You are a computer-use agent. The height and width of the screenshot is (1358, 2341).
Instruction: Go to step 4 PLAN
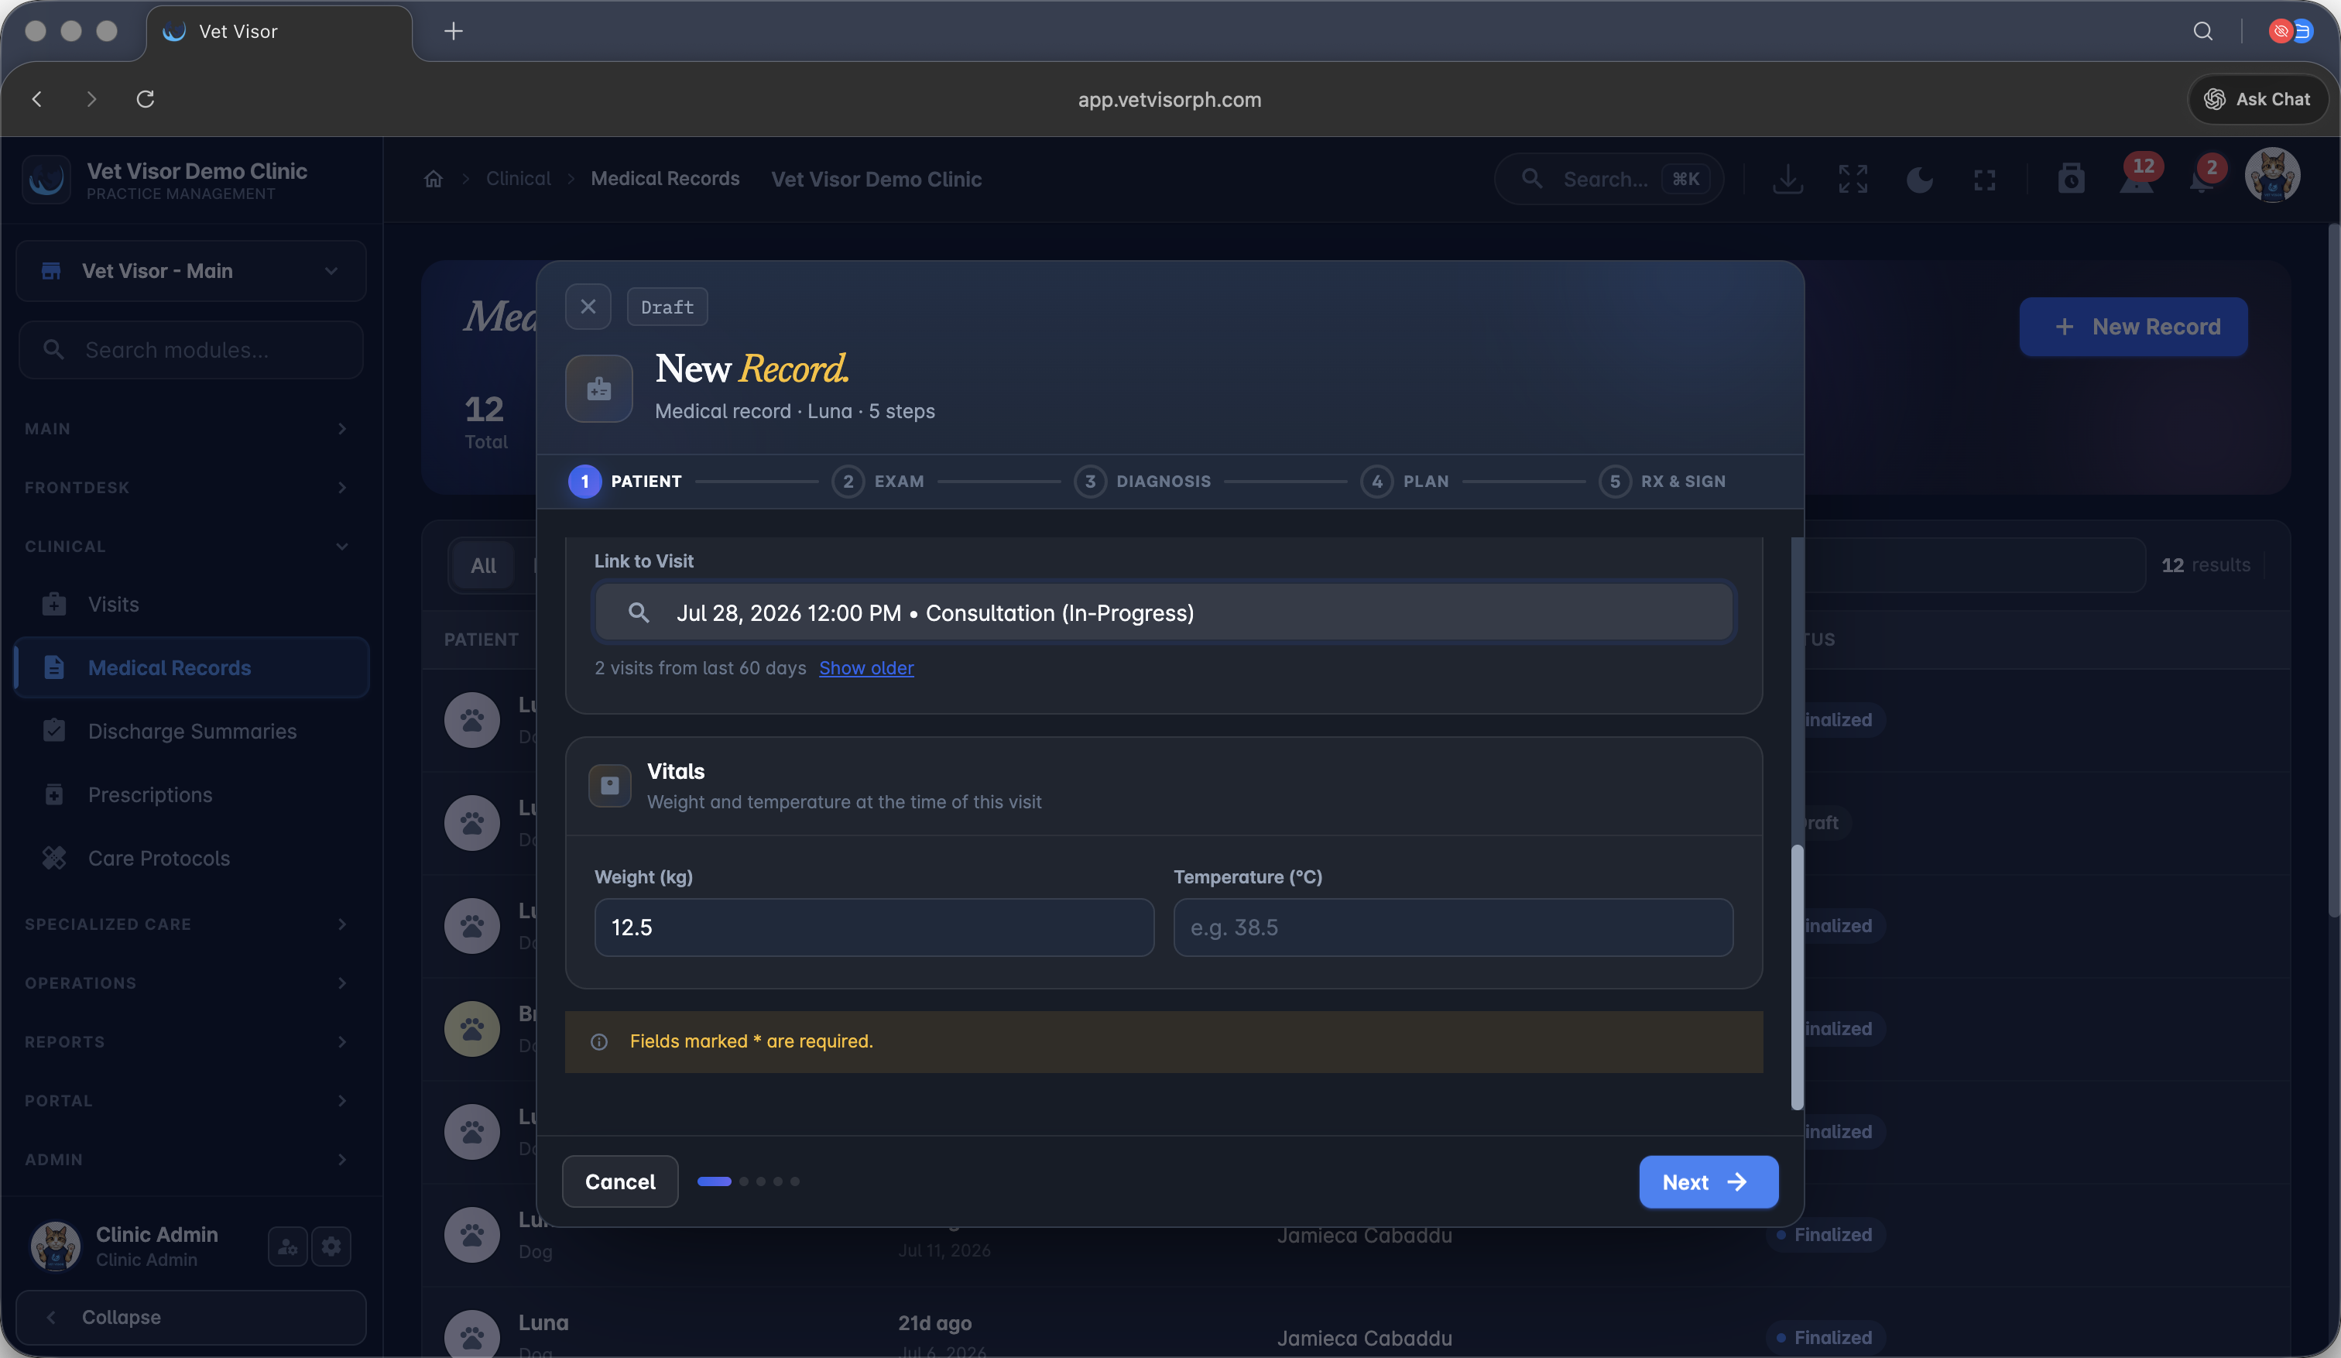(x=1404, y=481)
